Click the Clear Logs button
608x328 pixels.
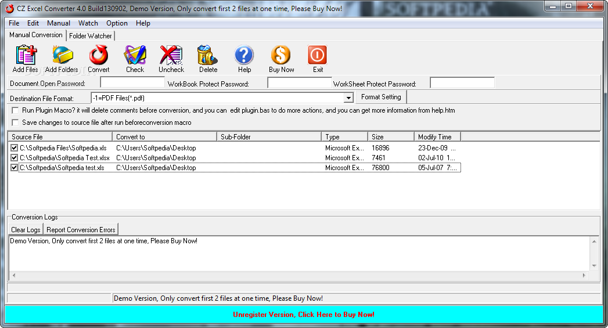pyautogui.click(x=26, y=229)
